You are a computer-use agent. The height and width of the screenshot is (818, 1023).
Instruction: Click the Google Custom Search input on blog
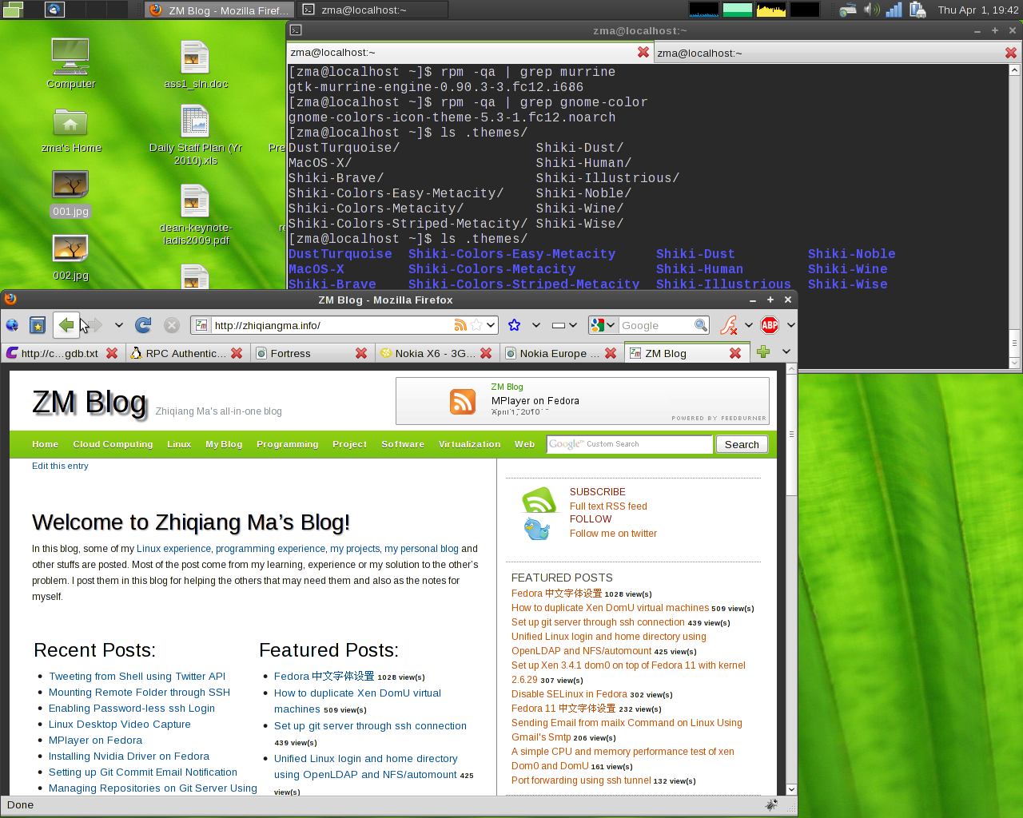pyautogui.click(x=629, y=444)
